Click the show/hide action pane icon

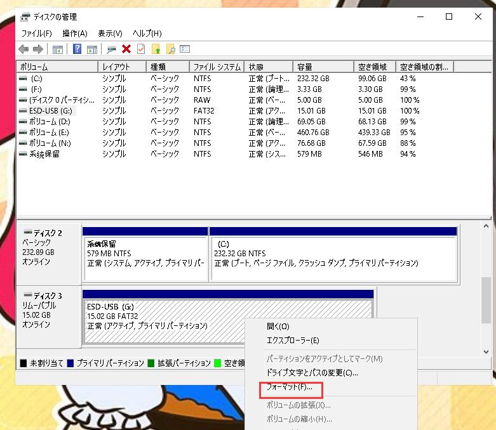pyautogui.click(x=92, y=49)
